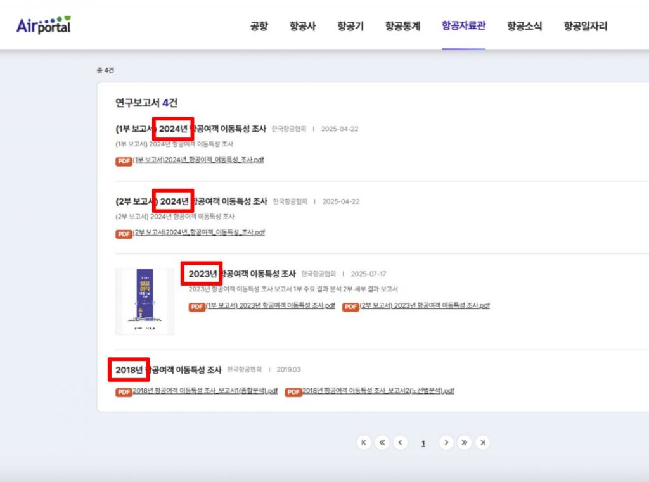Screen dimensions: 649x482
Task: Open the 공항 menu
Action: [259, 26]
